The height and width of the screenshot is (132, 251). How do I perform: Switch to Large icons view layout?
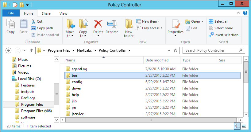[x=244, y=126]
